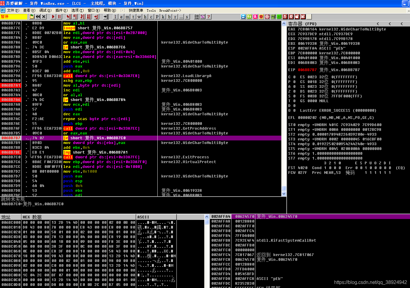The height and width of the screenshot is (288, 410).
Task: Click the red run program play icon
Action: click(x=53, y=17)
